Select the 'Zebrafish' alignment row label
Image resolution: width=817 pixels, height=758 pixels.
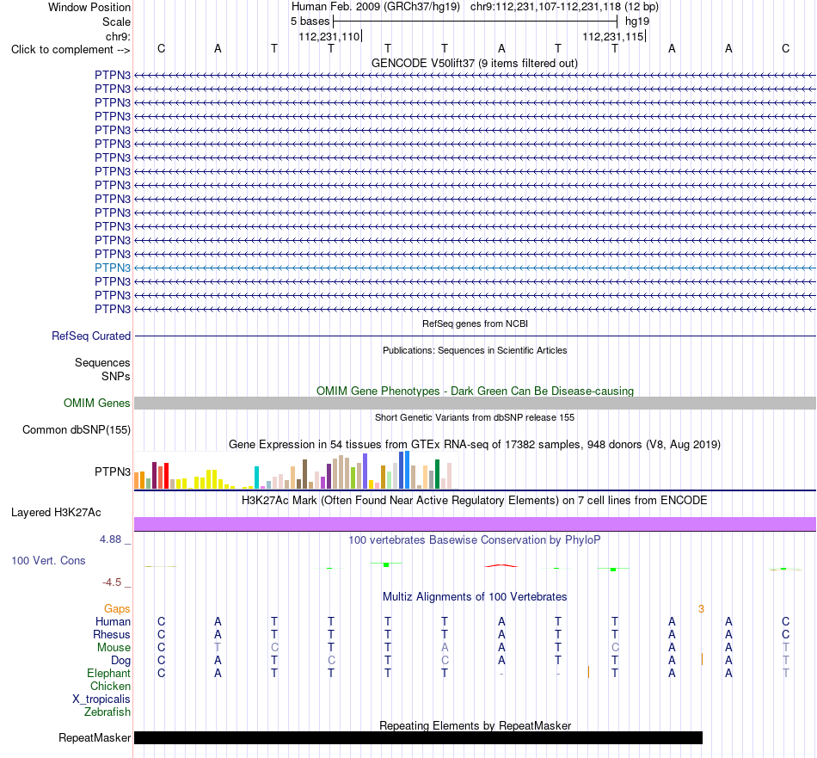107,712
